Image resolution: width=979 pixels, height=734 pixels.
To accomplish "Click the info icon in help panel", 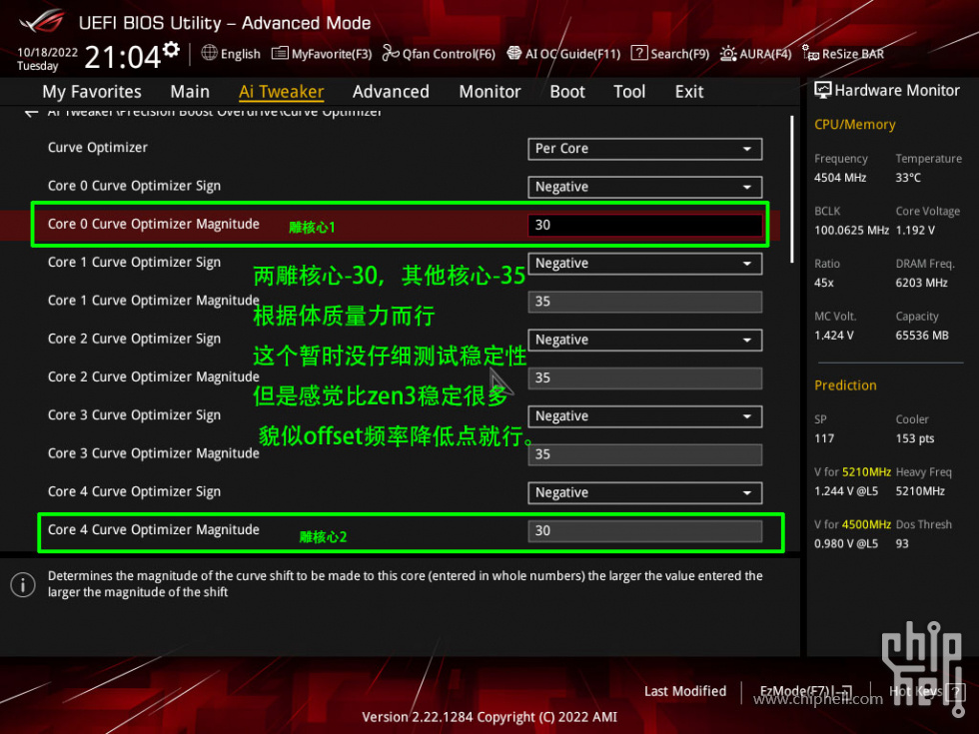I will [x=23, y=585].
